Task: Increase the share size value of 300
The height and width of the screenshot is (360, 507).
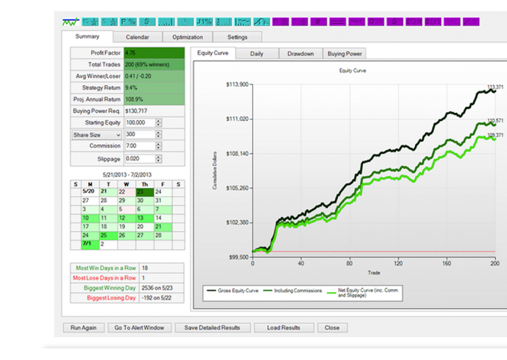Action: [158, 132]
